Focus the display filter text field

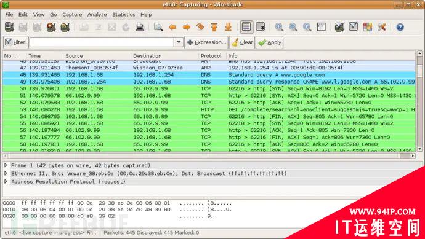point(102,42)
